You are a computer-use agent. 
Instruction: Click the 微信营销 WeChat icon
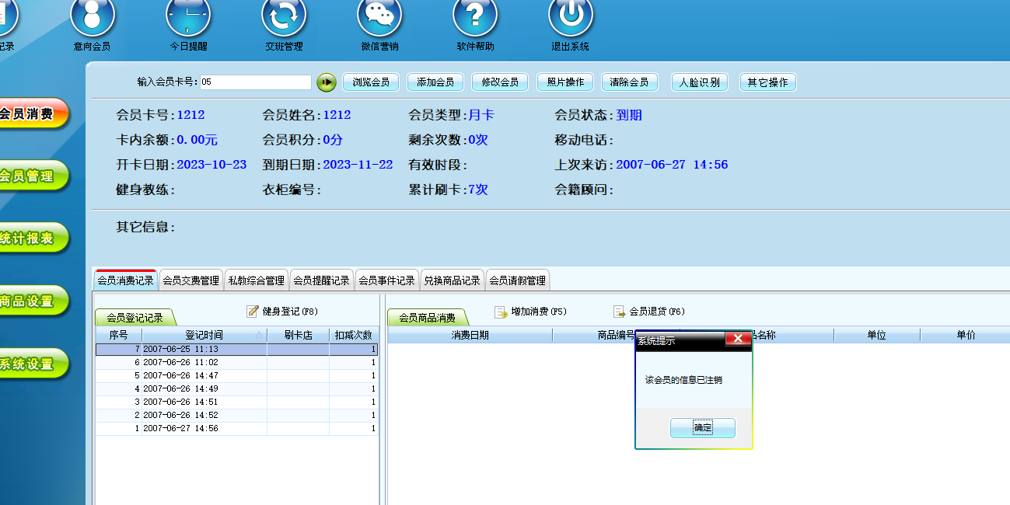tap(379, 17)
